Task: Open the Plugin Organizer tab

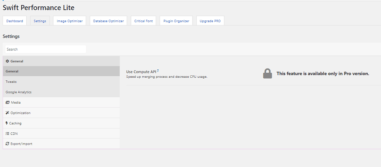Action: pos(176,21)
